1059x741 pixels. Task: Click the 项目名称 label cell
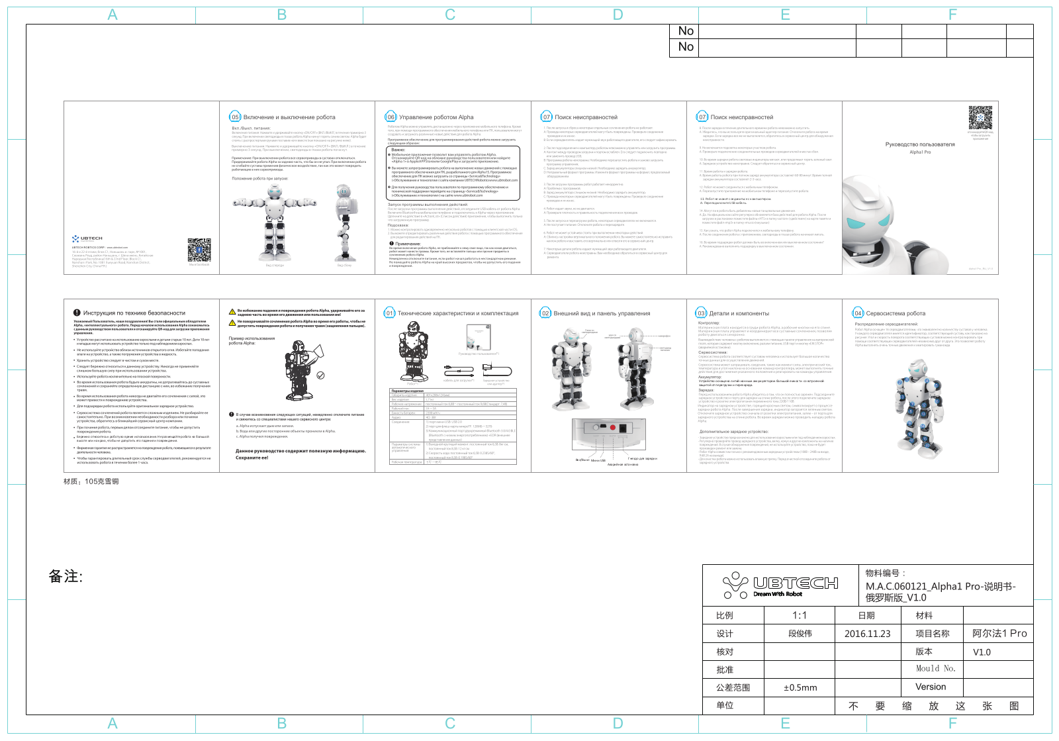coord(932,634)
